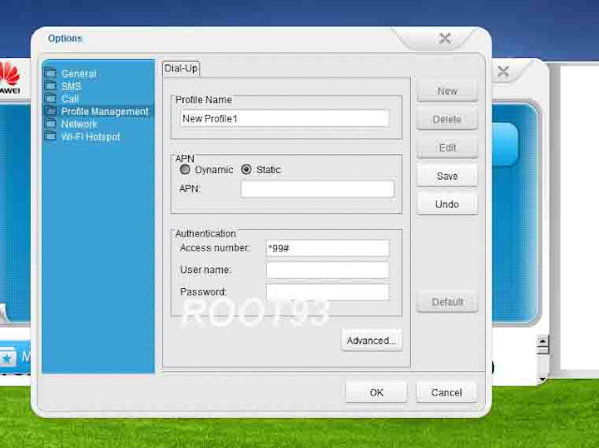Close the Options dialog with X
This screenshot has height=448, width=599.
coord(446,38)
